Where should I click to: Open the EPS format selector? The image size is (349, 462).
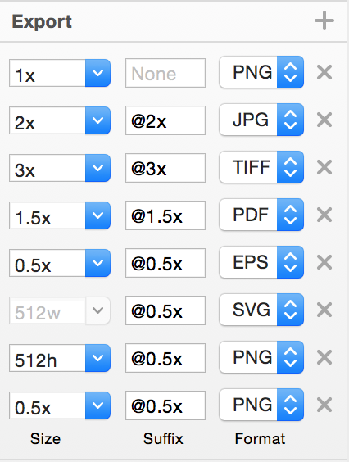[x=261, y=262]
